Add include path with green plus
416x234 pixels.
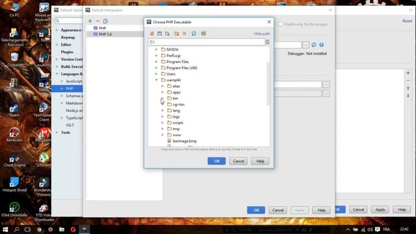pyautogui.click(x=408, y=73)
